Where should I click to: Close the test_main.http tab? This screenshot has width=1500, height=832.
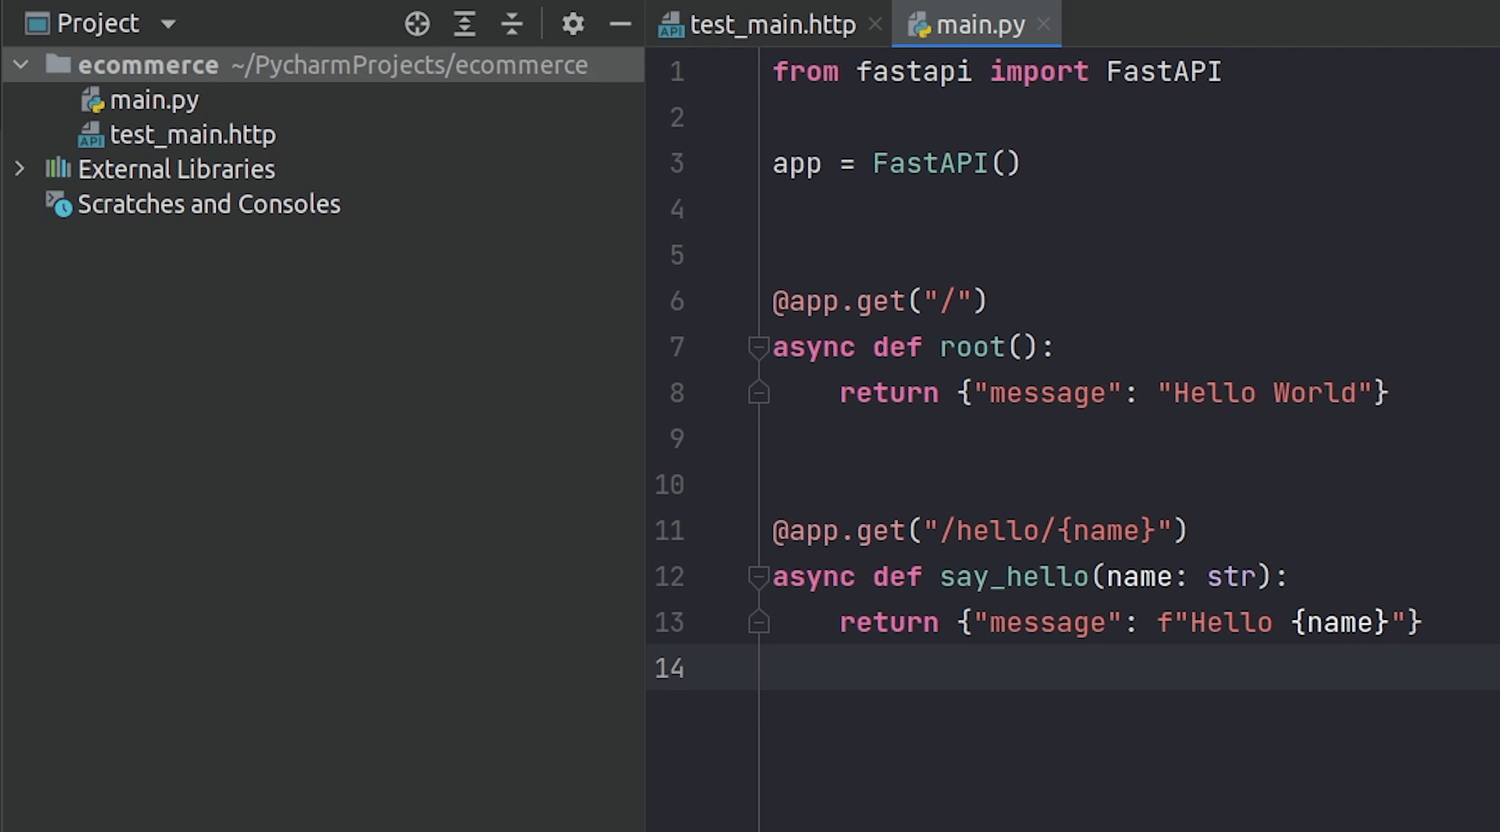tap(875, 24)
